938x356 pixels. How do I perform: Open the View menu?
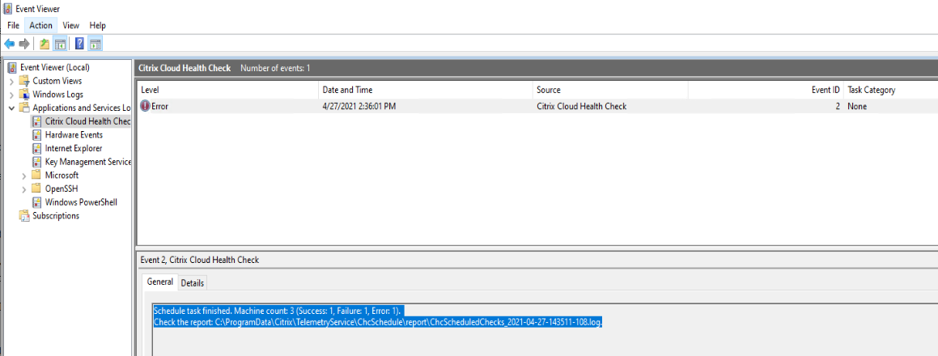point(71,26)
